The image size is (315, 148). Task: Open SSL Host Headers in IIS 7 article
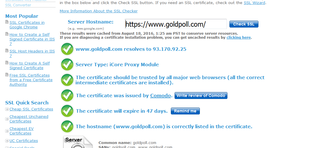point(32,53)
